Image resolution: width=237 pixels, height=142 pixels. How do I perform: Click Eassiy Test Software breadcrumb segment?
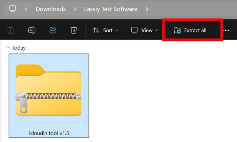click(111, 9)
